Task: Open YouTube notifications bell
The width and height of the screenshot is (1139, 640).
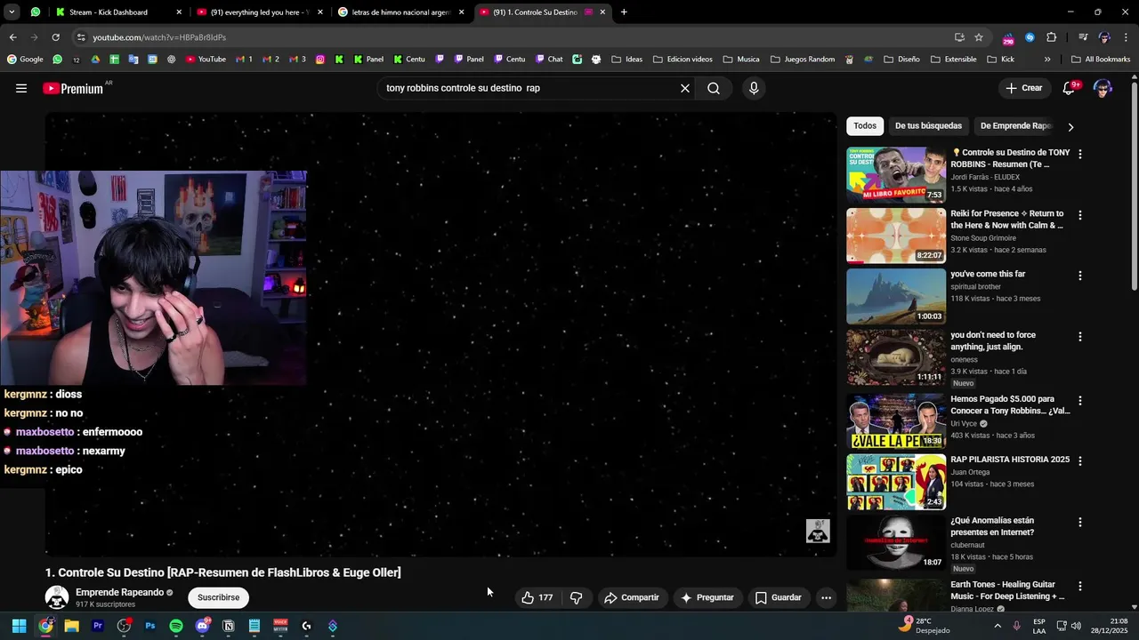Action: point(1070,88)
